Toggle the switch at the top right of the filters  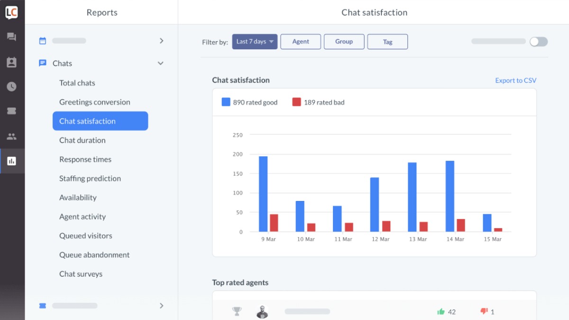coord(539,42)
